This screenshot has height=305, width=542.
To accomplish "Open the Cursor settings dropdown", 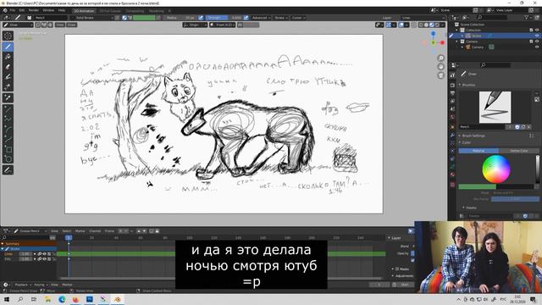I will click(298, 18).
